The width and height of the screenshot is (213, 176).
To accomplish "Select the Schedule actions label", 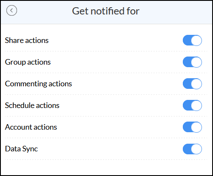I will point(32,105).
